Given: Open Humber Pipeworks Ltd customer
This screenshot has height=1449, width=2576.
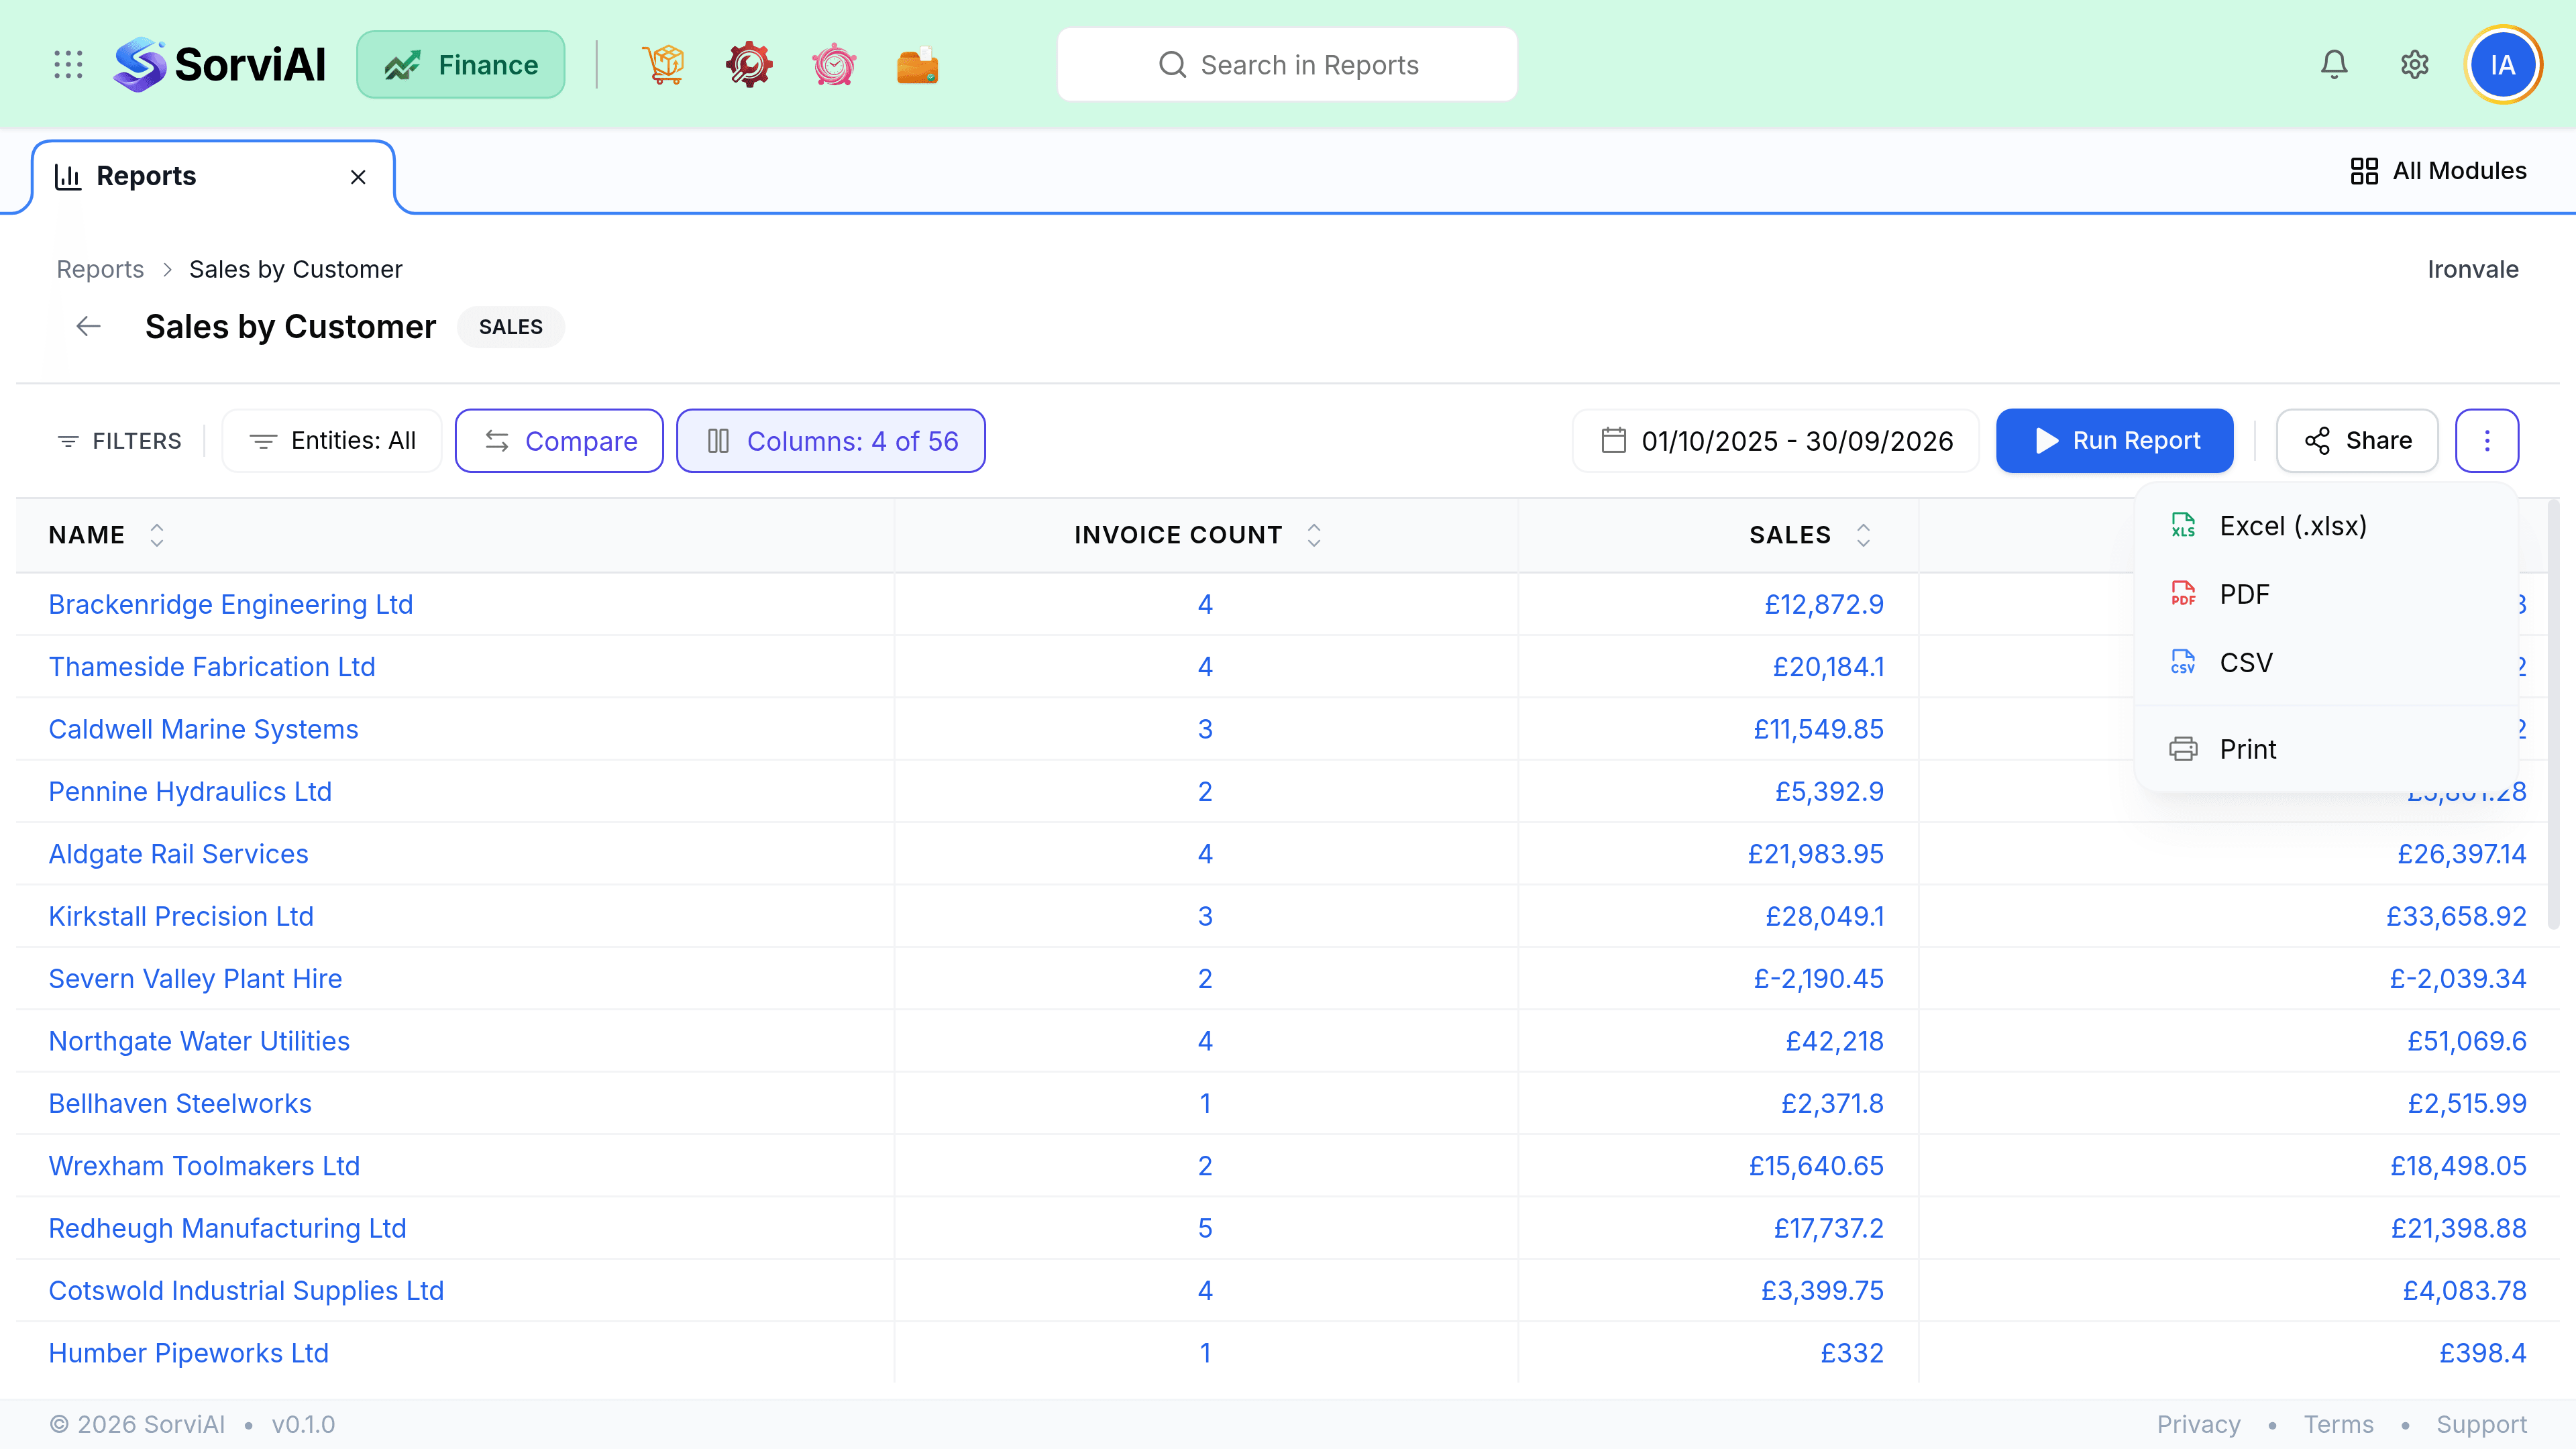Looking at the screenshot, I should pyautogui.click(x=188, y=1354).
